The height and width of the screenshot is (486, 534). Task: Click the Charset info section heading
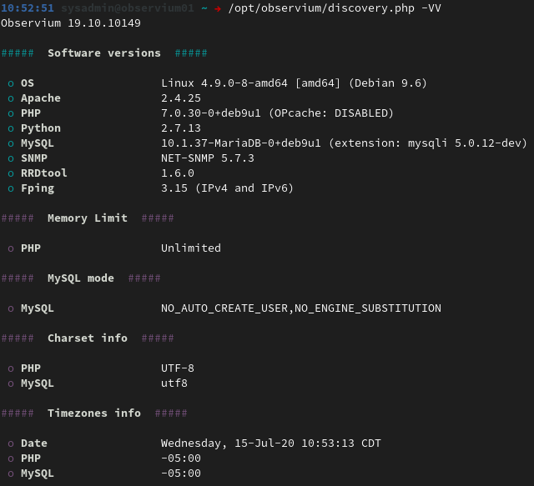click(88, 338)
